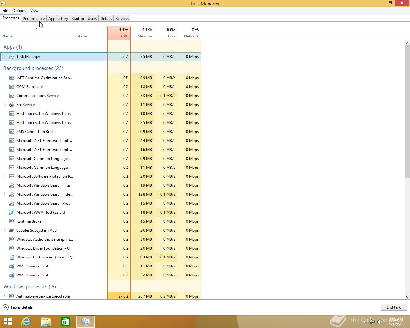Viewport: 410px width, 328px height.
Task: Open the Options menu
Action: click(19, 11)
